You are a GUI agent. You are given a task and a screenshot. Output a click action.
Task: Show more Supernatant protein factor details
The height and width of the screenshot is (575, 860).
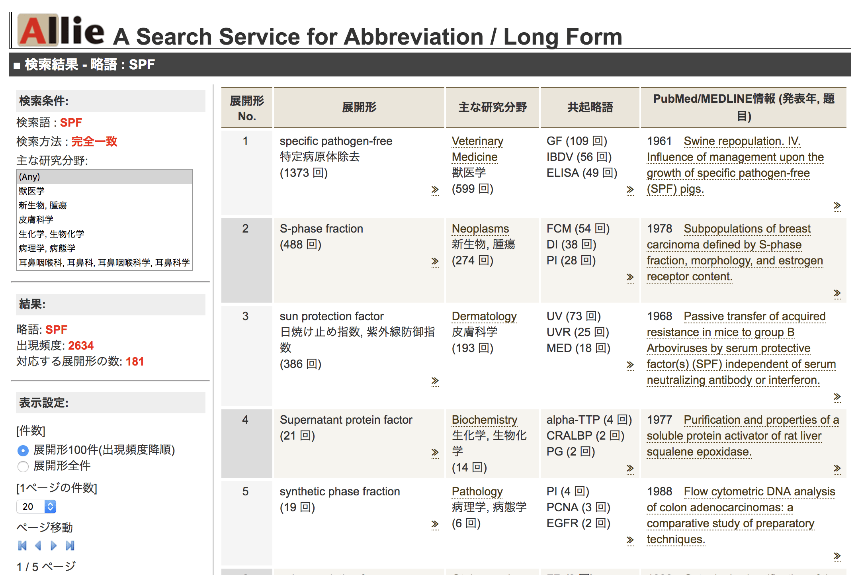(435, 452)
